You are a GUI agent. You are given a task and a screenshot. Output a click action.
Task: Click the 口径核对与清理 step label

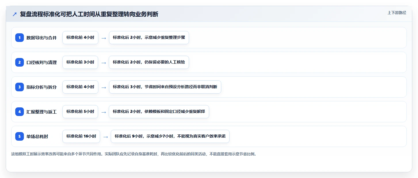pos(41,62)
